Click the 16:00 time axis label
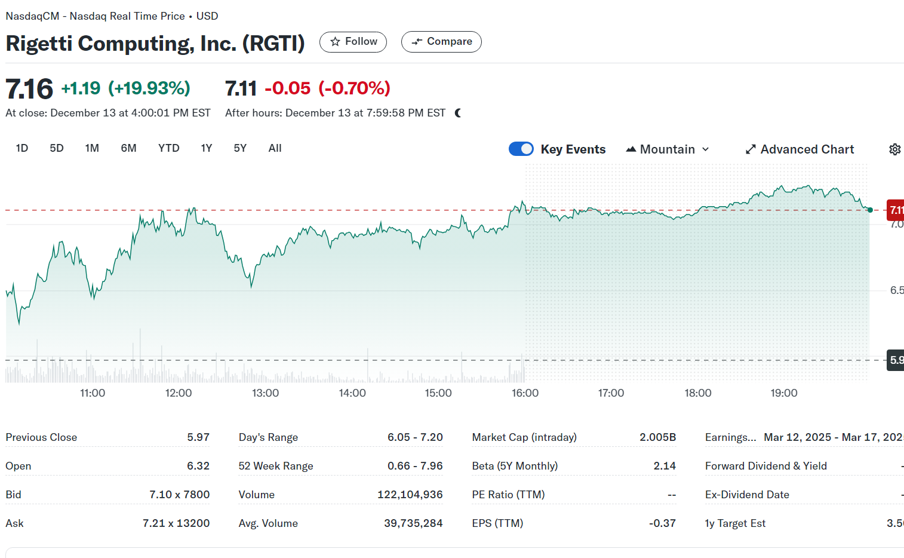 point(525,393)
